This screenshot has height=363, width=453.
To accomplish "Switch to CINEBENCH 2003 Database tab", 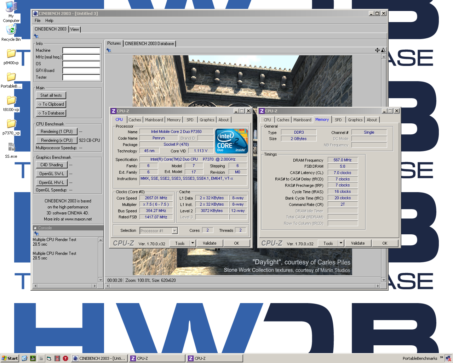I will pyautogui.click(x=149, y=44).
